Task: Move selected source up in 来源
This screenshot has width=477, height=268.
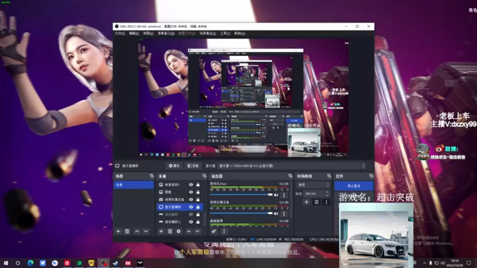Action: (x=189, y=232)
